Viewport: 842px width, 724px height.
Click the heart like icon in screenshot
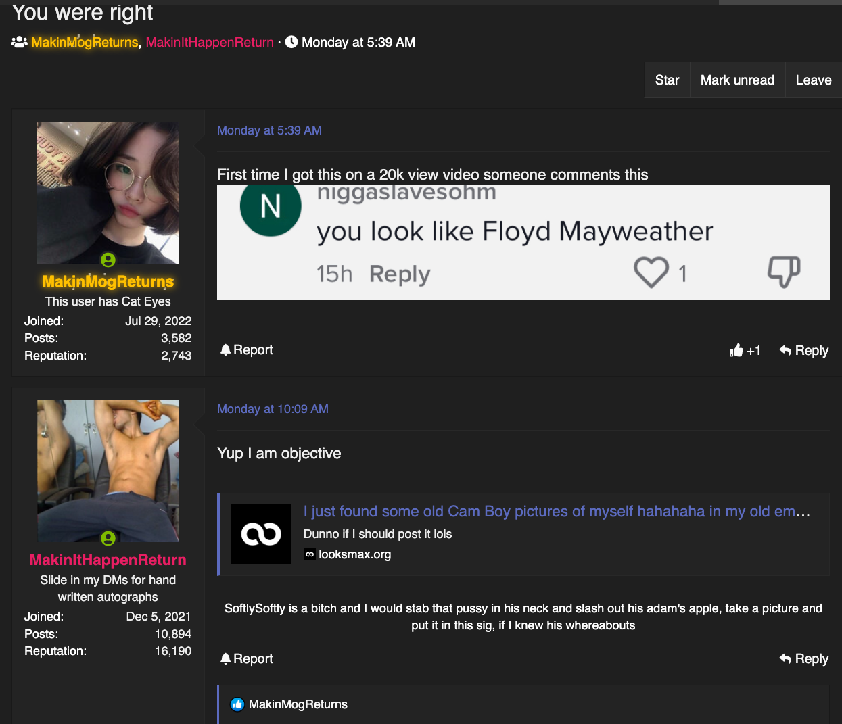click(x=651, y=272)
